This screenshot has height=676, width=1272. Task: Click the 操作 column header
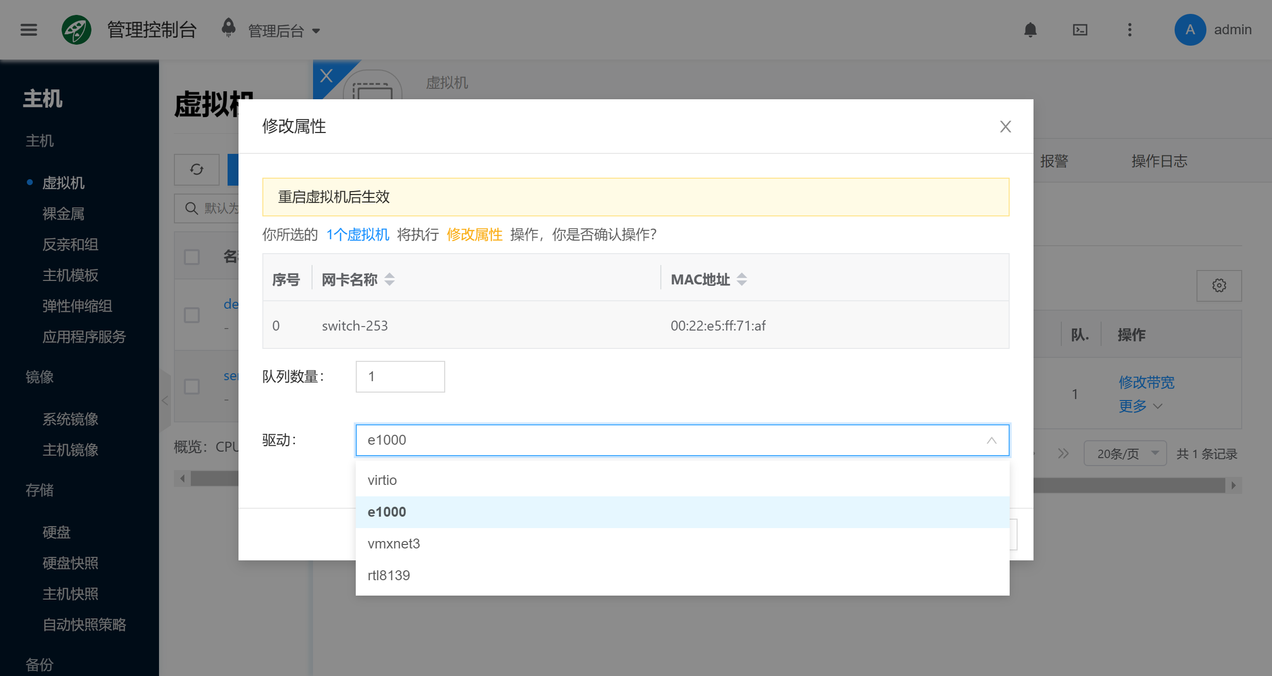click(x=1131, y=335)
